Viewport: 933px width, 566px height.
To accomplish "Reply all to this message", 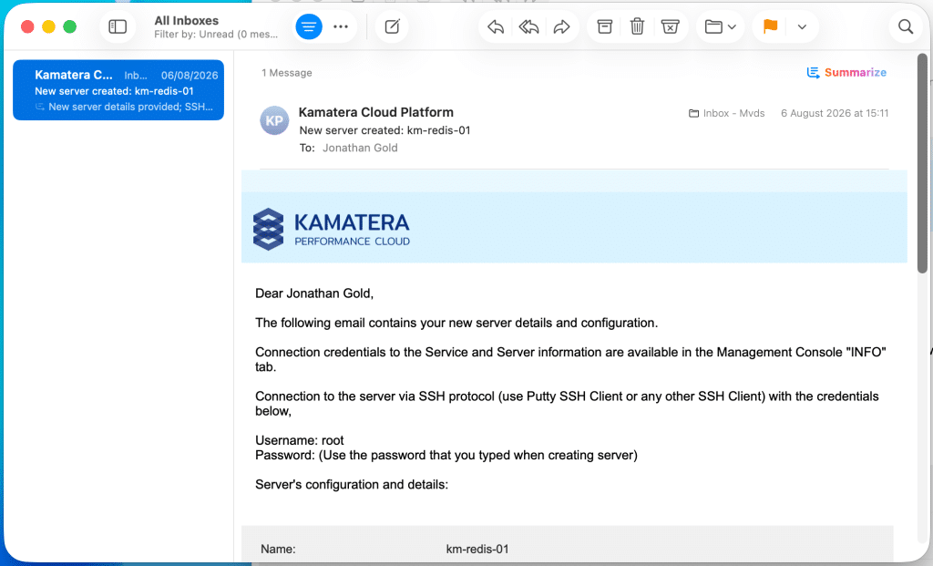I will click(x=528, y=26).
